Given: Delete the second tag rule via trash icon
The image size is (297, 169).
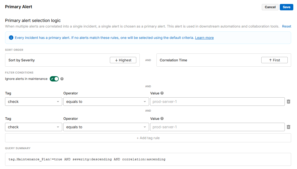Looking at the screenshot, I should (x=289, y=127).
